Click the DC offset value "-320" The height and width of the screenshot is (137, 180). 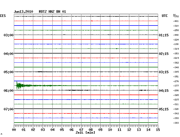(x=176, y=109)
